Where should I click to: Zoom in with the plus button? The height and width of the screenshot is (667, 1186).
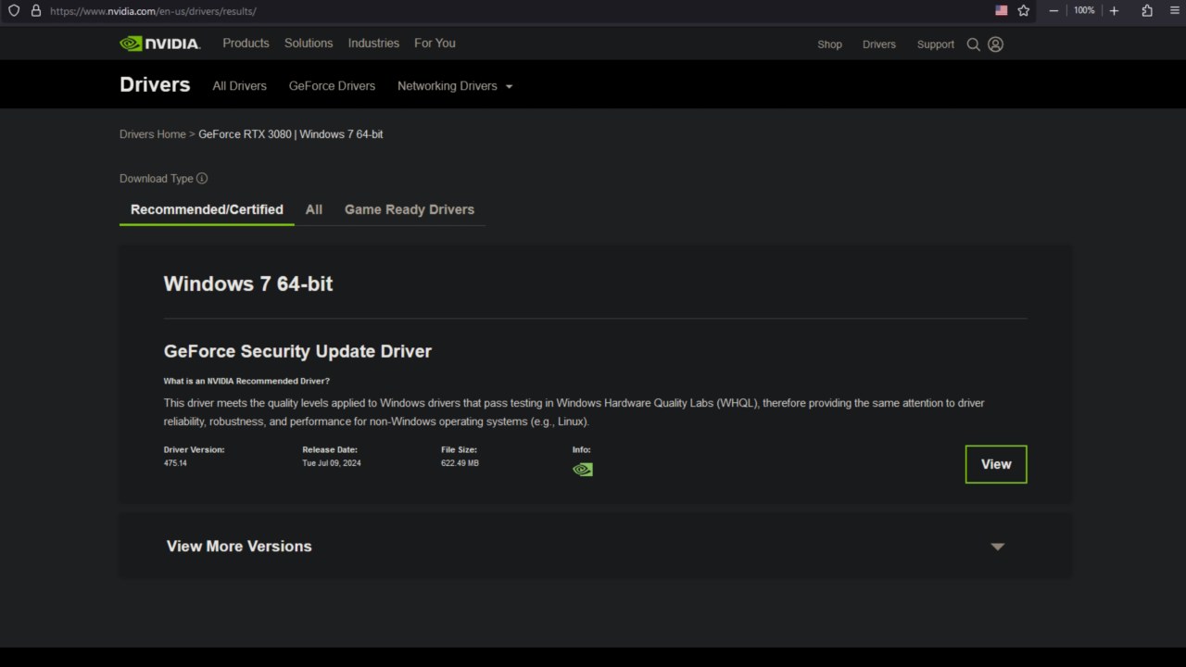(1115, 11)
